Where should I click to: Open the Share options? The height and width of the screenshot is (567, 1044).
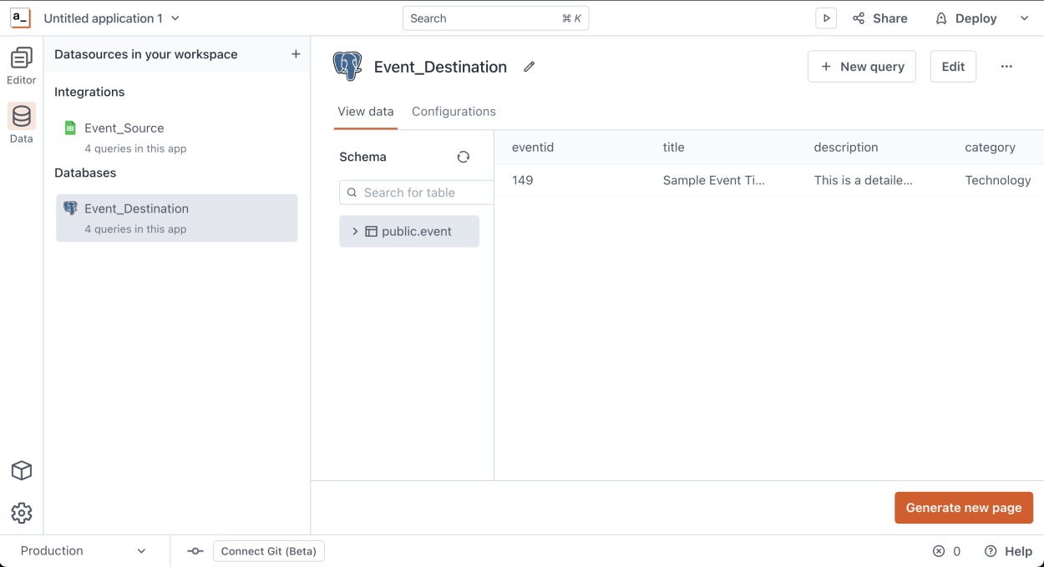(879, 18)
